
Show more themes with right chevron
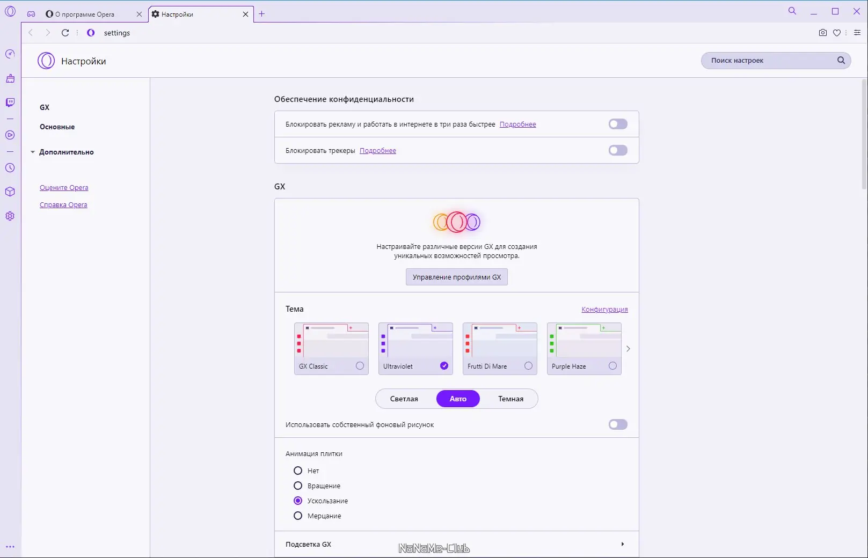coord(628,349)
